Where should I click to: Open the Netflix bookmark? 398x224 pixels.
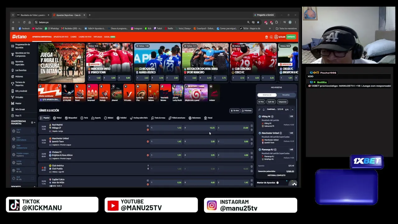pyautogui.click(x=169, y=29)
